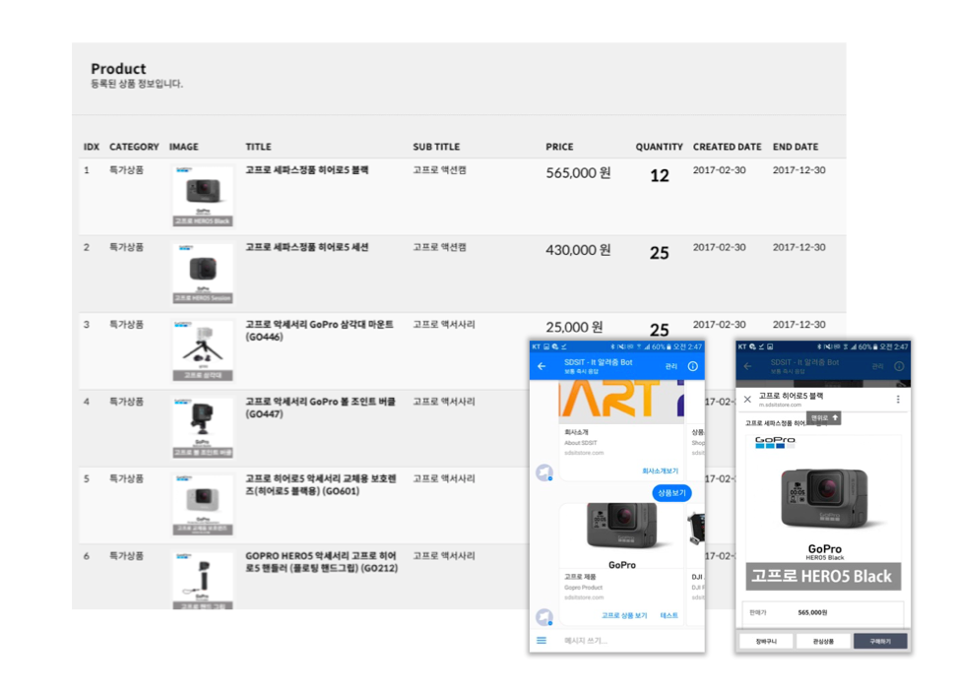
Task: Tap the 구매하기 purchase button
Action: coord(880,641)
